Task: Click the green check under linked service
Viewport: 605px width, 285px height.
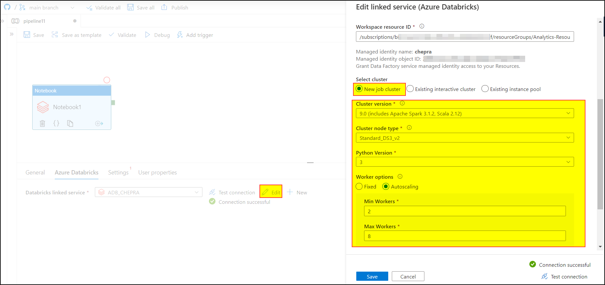Action: click(212, 202)
